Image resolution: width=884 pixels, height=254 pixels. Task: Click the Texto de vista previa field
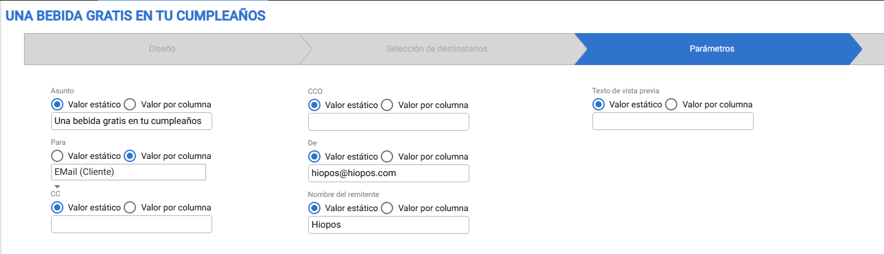coord(673,121)
